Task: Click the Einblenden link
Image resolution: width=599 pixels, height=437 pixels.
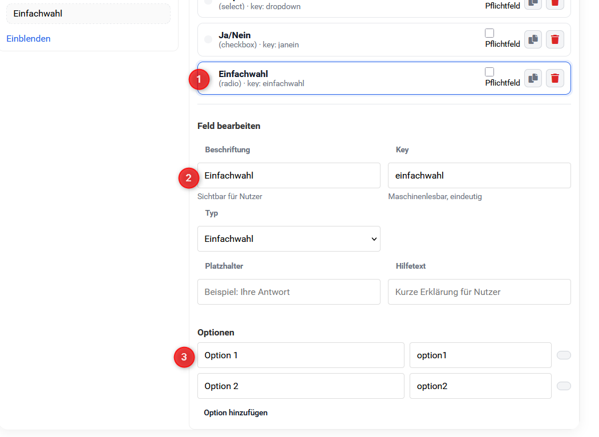Action: coord(29,39)
